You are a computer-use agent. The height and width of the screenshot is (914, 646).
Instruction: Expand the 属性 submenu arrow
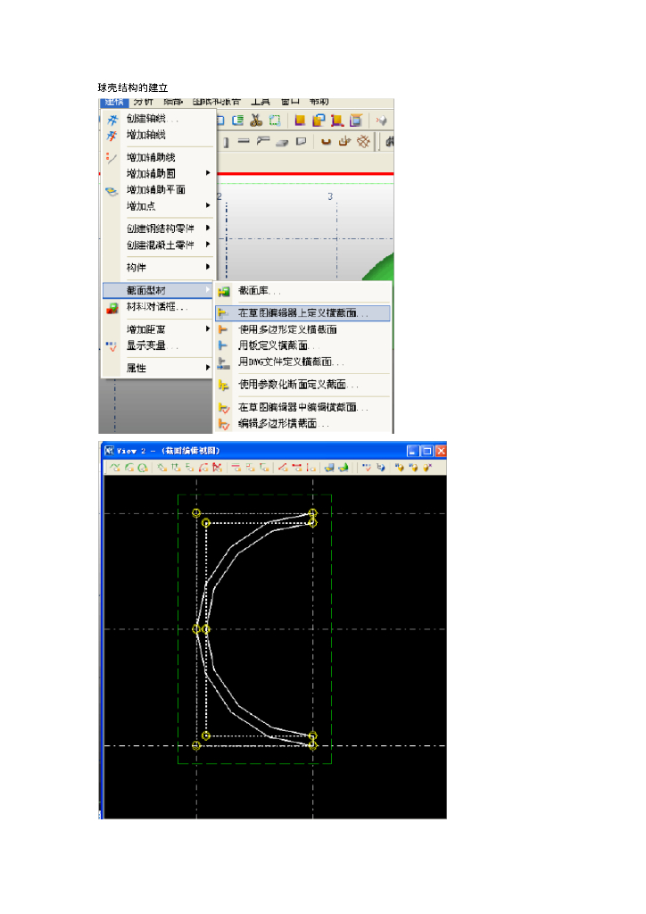208,367
